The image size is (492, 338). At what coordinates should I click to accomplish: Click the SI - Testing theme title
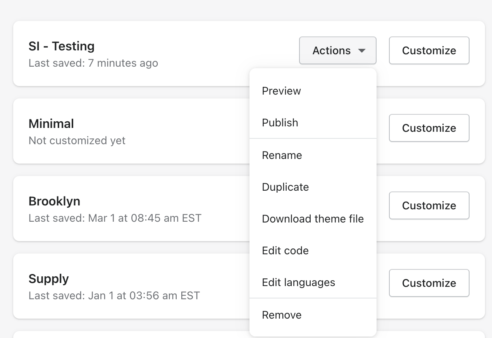62,46
